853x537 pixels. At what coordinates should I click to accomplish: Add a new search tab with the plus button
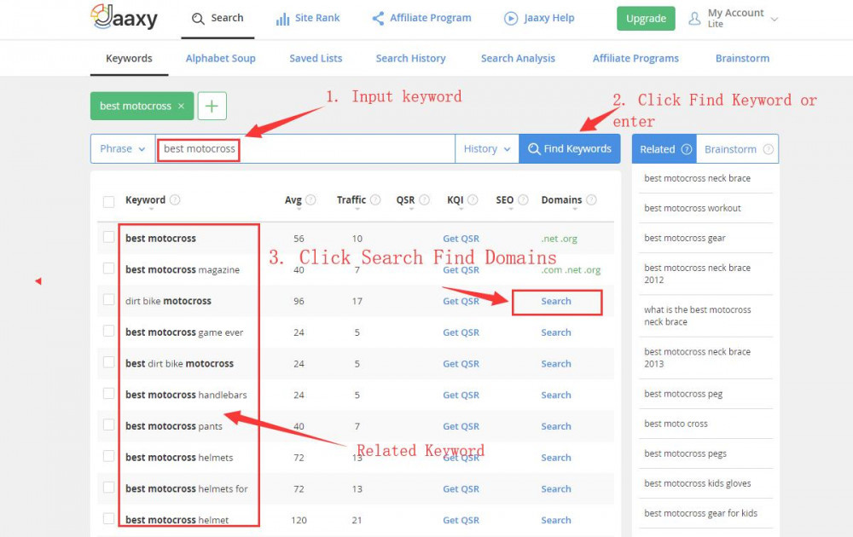[212, 106]
